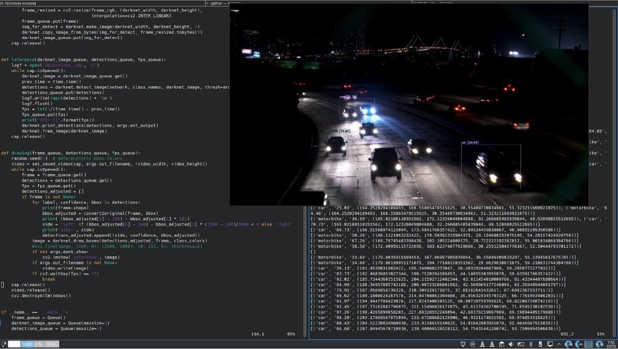Click the boxed car on right of video

(x=491, y=166)
